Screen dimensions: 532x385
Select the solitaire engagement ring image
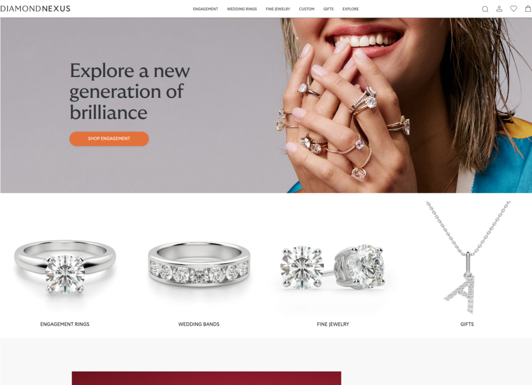(65, 267)
